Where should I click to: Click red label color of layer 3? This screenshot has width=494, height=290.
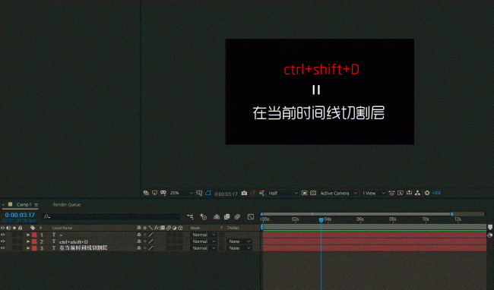[34, 248]
